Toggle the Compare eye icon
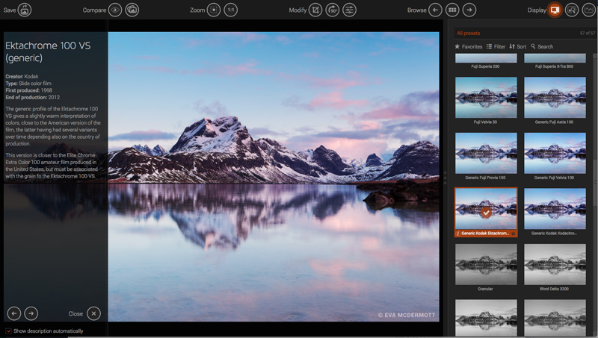The height and width of the screenshot is (338, 598). point(115,10)
